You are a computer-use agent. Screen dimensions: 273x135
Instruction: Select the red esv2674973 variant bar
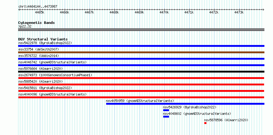141,78
